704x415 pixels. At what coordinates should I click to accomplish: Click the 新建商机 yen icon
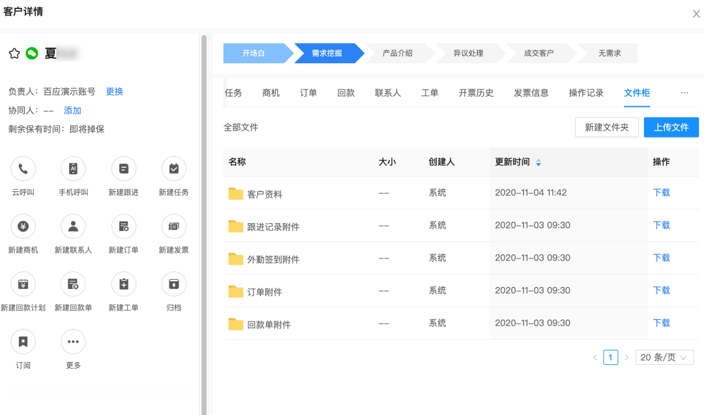tap(23, 226)
